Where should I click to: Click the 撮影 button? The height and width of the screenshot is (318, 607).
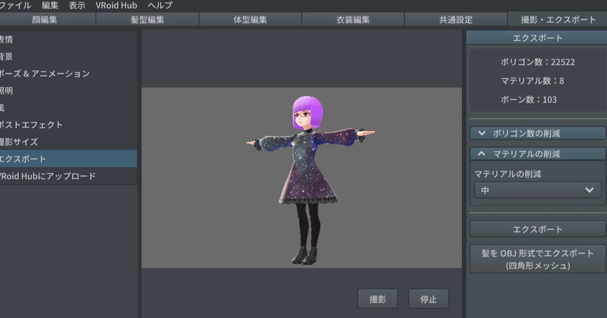click(x=378, y=299)
